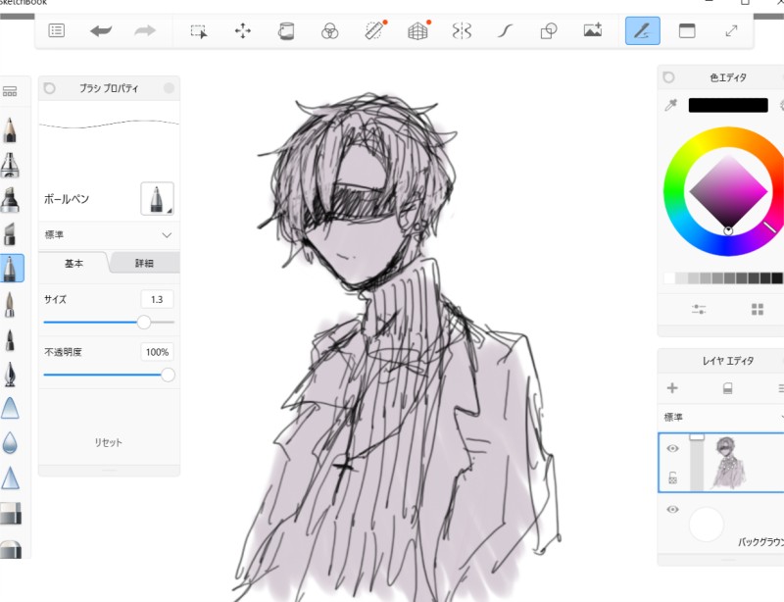The image size is (784, 602).
Task: Click the ボールペン brush type thumbnail
Action: pos(157,199)
